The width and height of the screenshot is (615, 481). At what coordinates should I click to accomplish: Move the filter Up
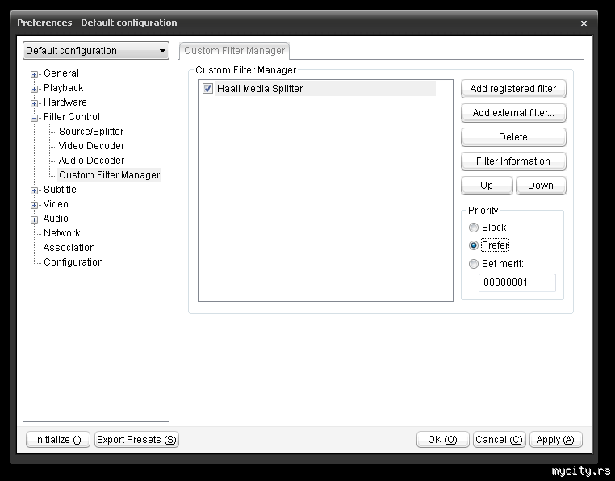[487, 186]
